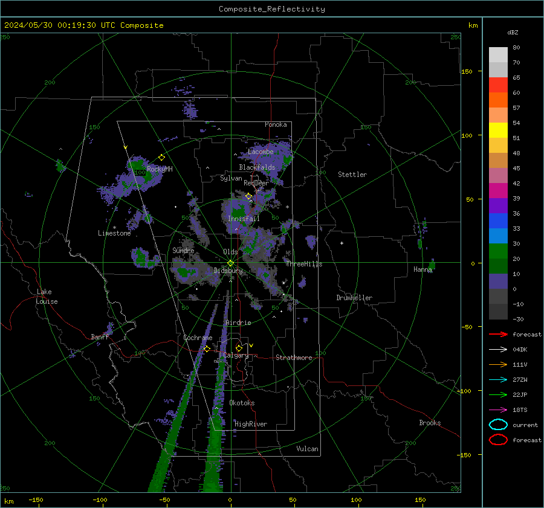Click the yellow diamond marker beside RockyMH

[161, 158]
